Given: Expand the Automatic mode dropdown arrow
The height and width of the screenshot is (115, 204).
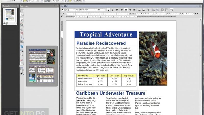Looking at the screenshot, I should pos(63,1).
